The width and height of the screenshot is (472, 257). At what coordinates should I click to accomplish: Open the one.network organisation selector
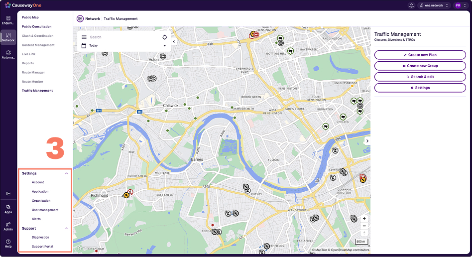coord(435,5)
